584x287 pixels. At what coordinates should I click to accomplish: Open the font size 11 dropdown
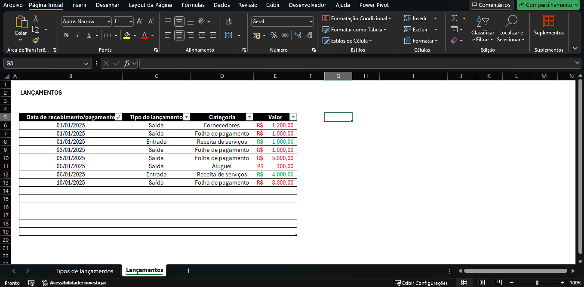(x=131, y=22)
